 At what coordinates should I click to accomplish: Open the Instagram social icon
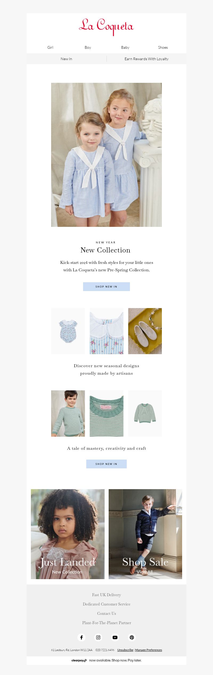98,637
